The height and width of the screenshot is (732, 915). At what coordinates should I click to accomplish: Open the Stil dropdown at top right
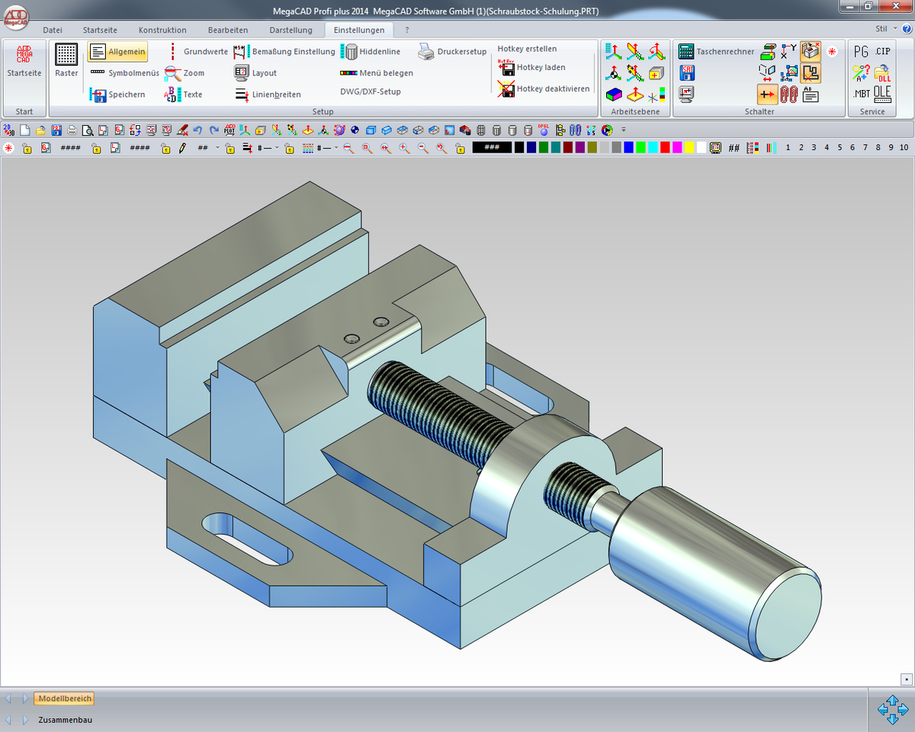click(x=887, y=28)
